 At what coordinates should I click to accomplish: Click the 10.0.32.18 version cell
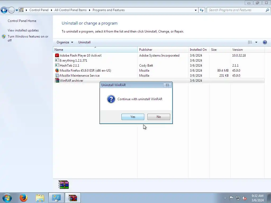pyautogui.click(x=239, y=56)
